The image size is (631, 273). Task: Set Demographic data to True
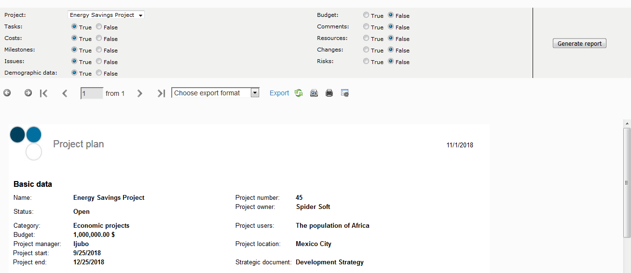(x=74, y=73)
